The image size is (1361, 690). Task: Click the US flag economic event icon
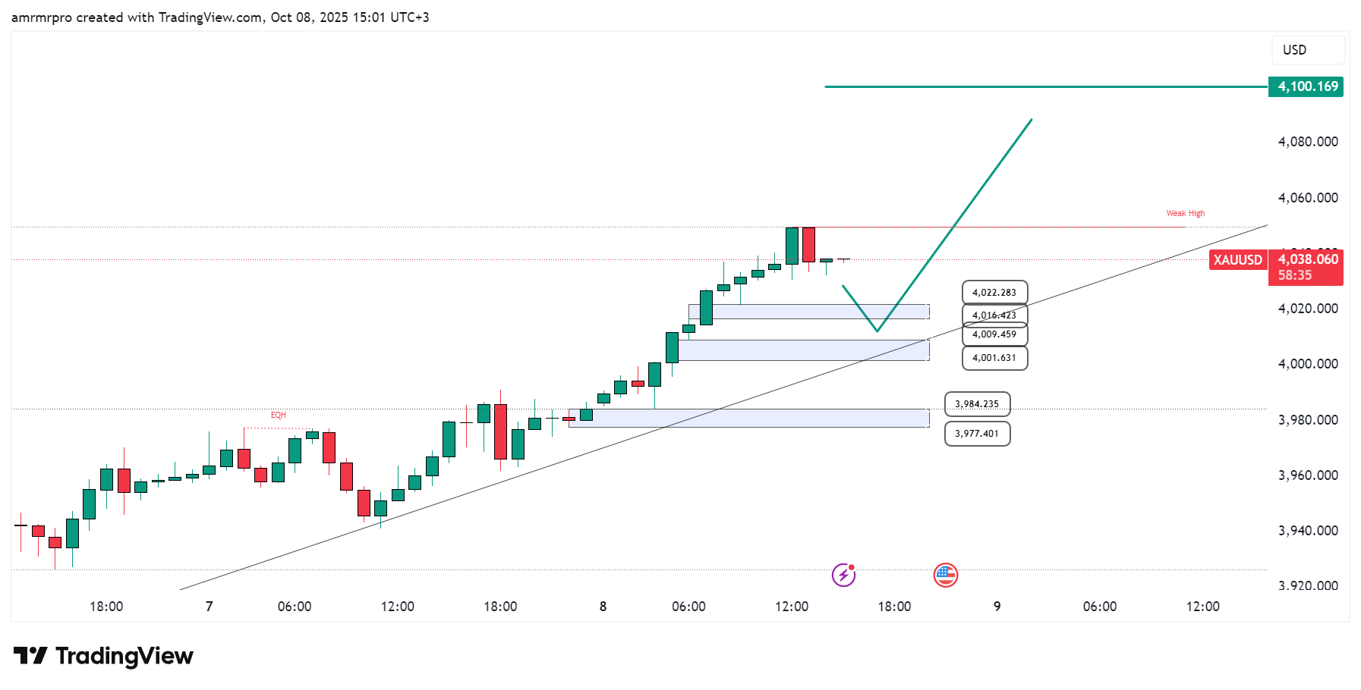(x=945, y=576)
